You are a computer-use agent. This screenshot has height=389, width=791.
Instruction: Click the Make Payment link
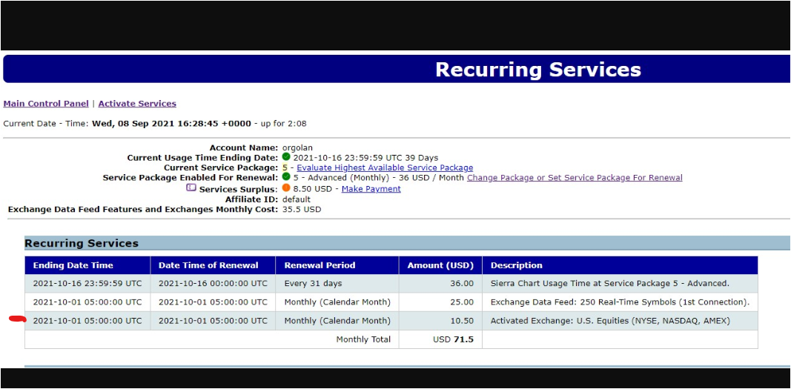pos(371,189)
